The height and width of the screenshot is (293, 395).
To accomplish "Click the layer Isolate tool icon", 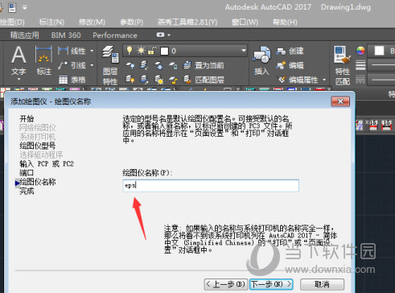I will coord(144,65).
